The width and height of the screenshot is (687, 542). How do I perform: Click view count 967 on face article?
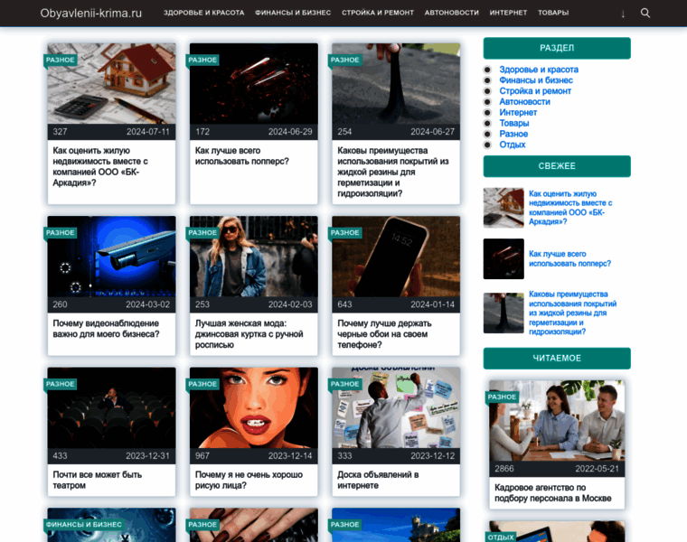[x=202, y=456]
